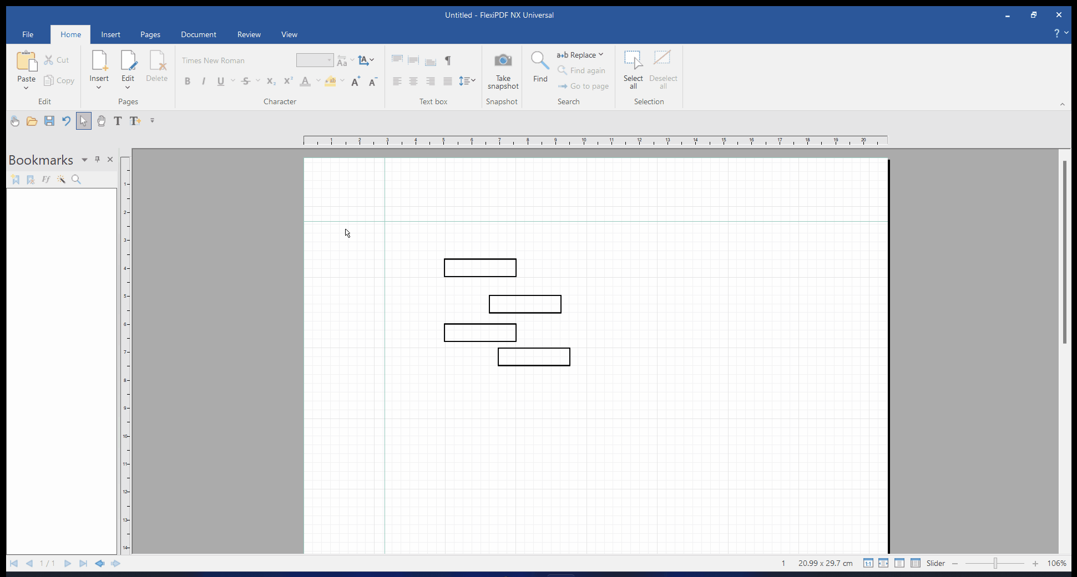Click the bookmark font style icon
The image size is (1077, 577).
coord(46,180)
